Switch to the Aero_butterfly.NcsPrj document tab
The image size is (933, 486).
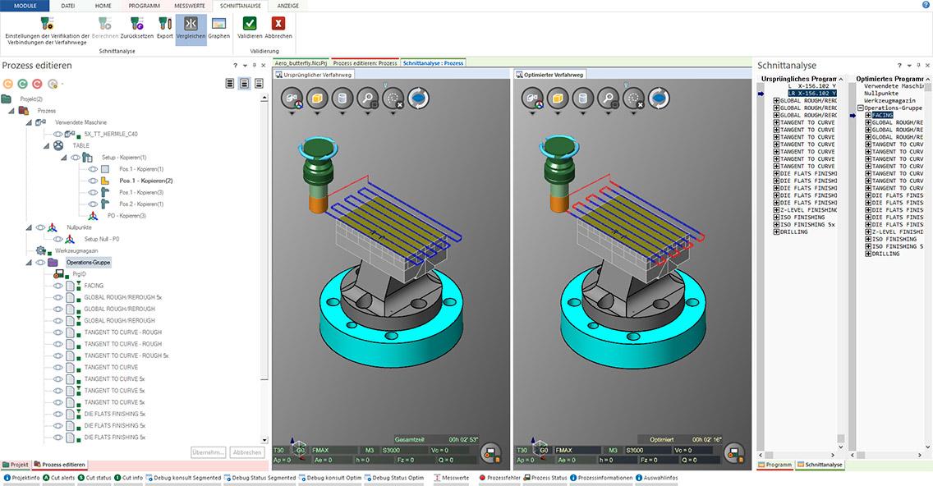click(x=301, y=62)
